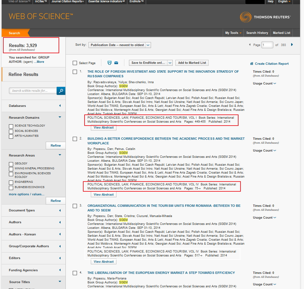Open the Marked List
Image resolution: width=304 pixels, height=289 pixels.
[x=282, y=33]
